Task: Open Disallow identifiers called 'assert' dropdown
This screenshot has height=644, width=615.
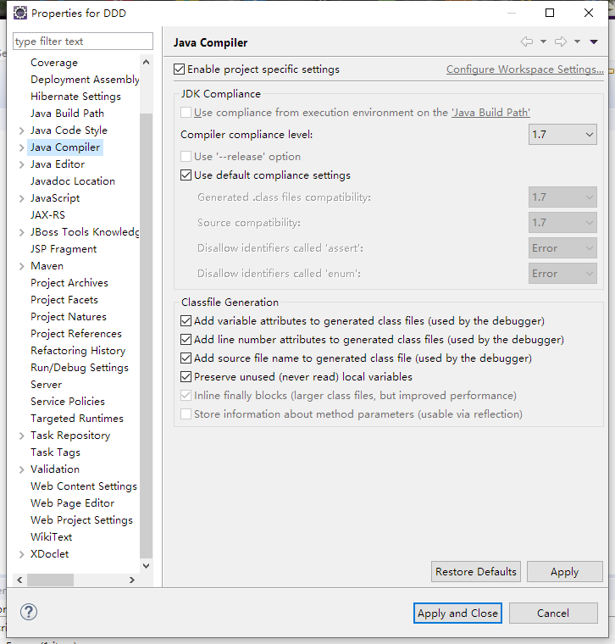Action: (x=562, y=248)
